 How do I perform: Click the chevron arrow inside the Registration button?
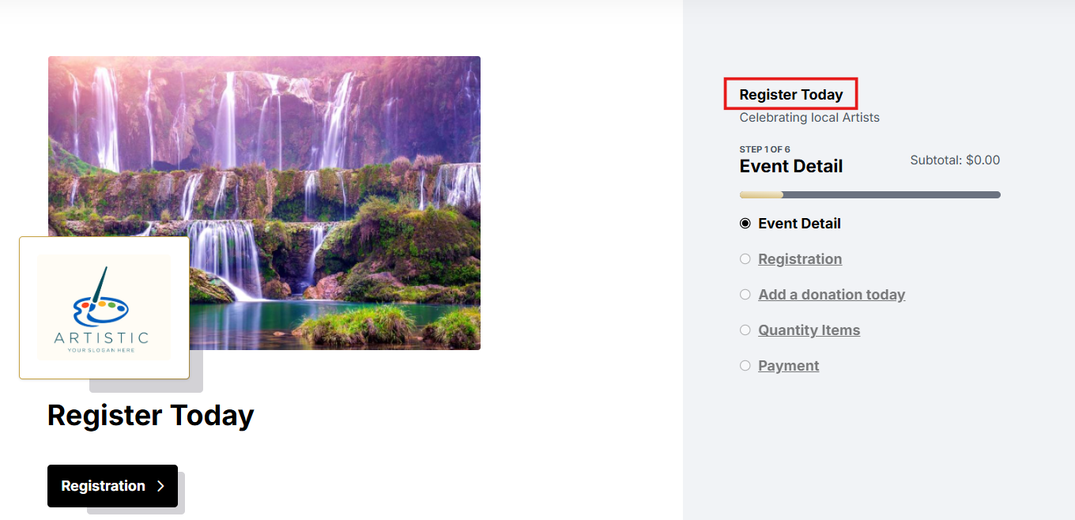[x=160, y=486]
